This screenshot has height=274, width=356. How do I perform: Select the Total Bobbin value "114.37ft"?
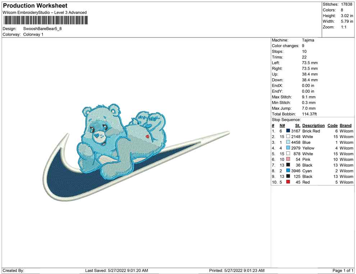pos(310,114)
